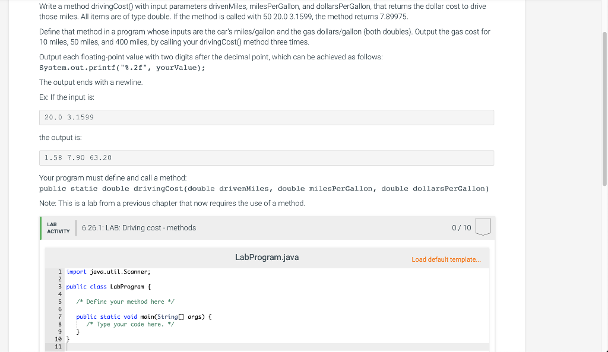The height and width of the screenshot is (352, 608).
Task: Click the page vertical scrollbar thumb
Action: 604,109
